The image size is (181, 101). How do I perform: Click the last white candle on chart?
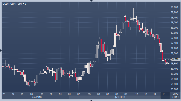pyautogui.click(x=169, y=62)
